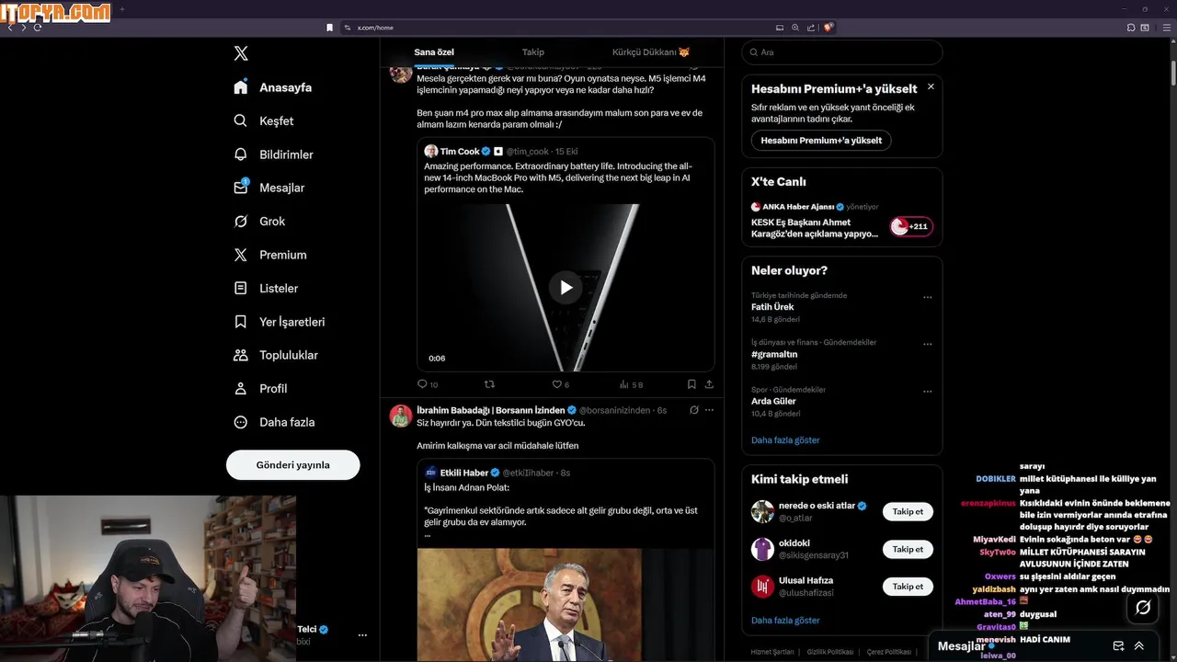Open a new browser tab
Screen dimensions: 1177x662
point(122,9)
